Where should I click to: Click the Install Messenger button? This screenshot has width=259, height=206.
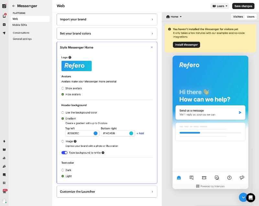tap(186, 45)
